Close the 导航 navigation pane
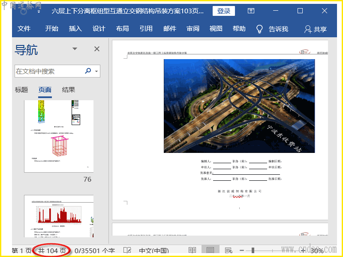The height and width of the screenshot is (257, 343). 97,49
